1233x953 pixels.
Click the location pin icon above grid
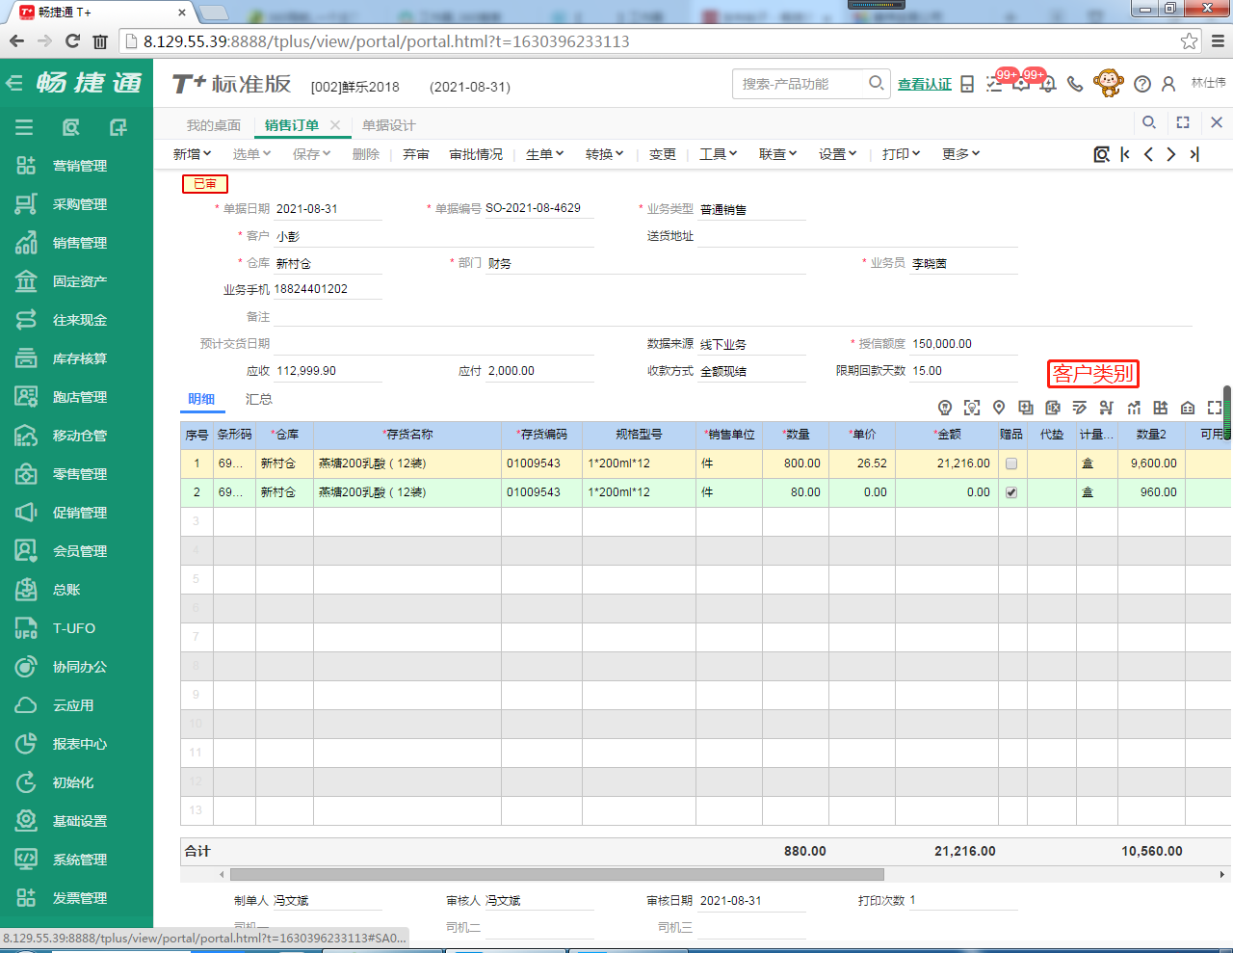click(x=999, y=408)
